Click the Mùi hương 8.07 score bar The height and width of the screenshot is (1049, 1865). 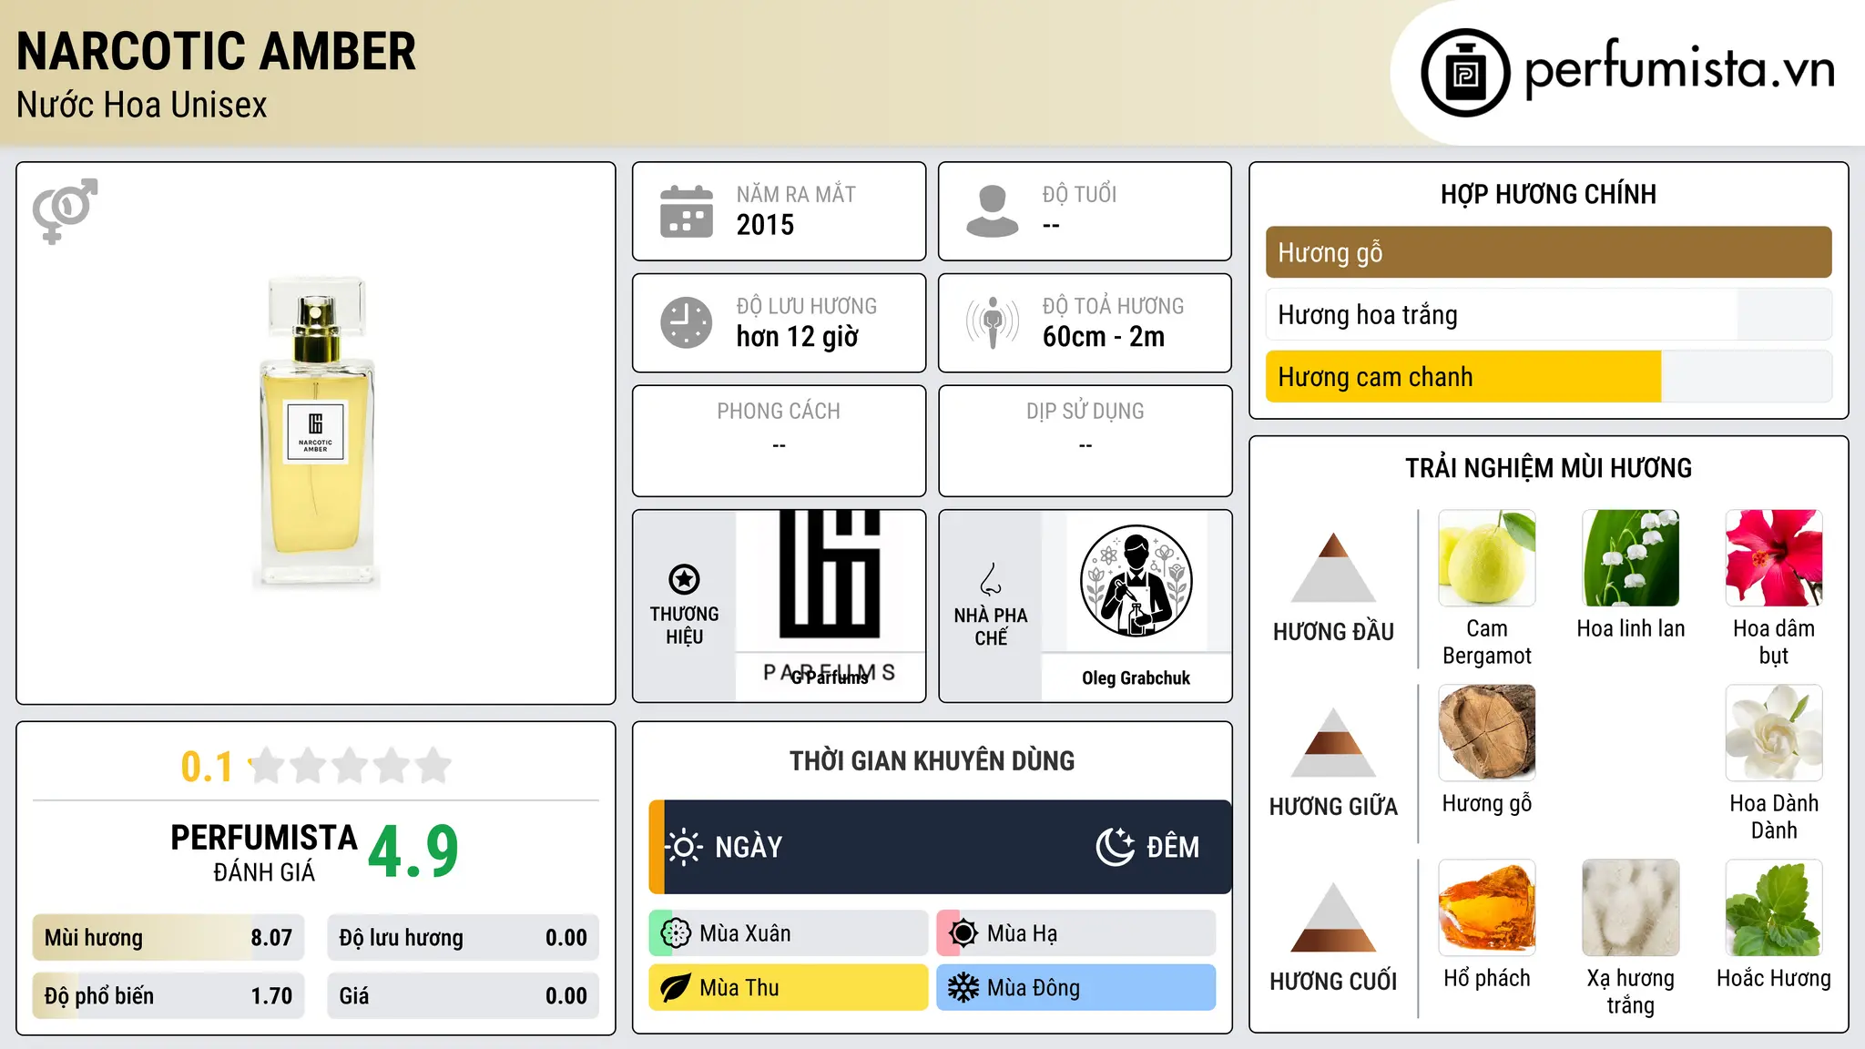168,937
